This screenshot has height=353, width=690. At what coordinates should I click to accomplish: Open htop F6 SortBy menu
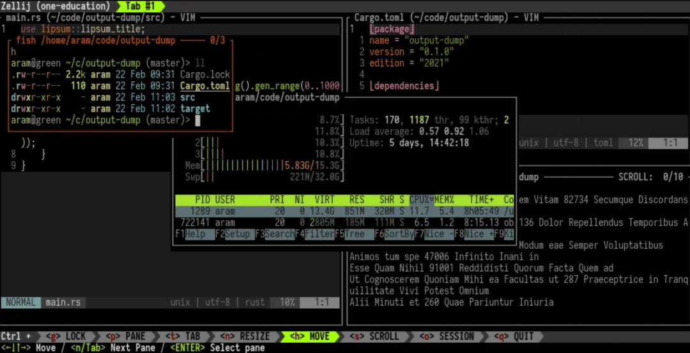(394, 234)
